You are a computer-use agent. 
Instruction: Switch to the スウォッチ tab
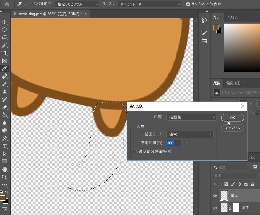point(233,17)
